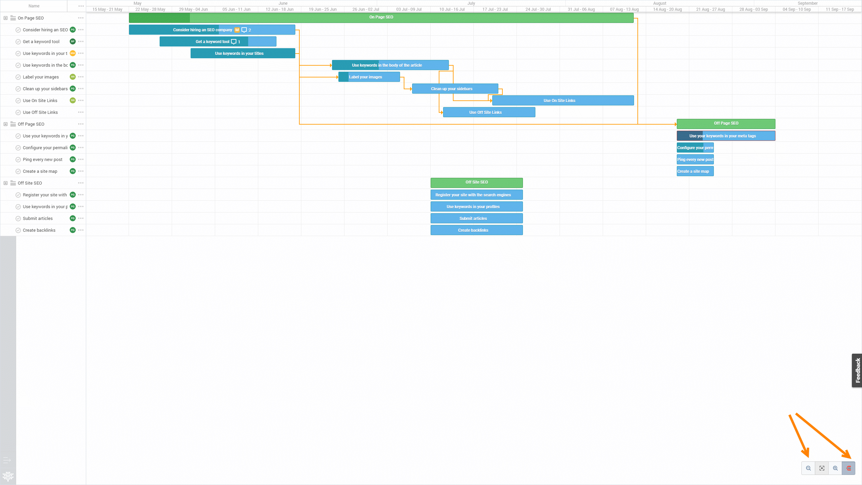Collapse the Off Site SEO group
Image resolution: width=862 pixels, height=485 pixels.
pyautogui.click(x=5, y=183)
